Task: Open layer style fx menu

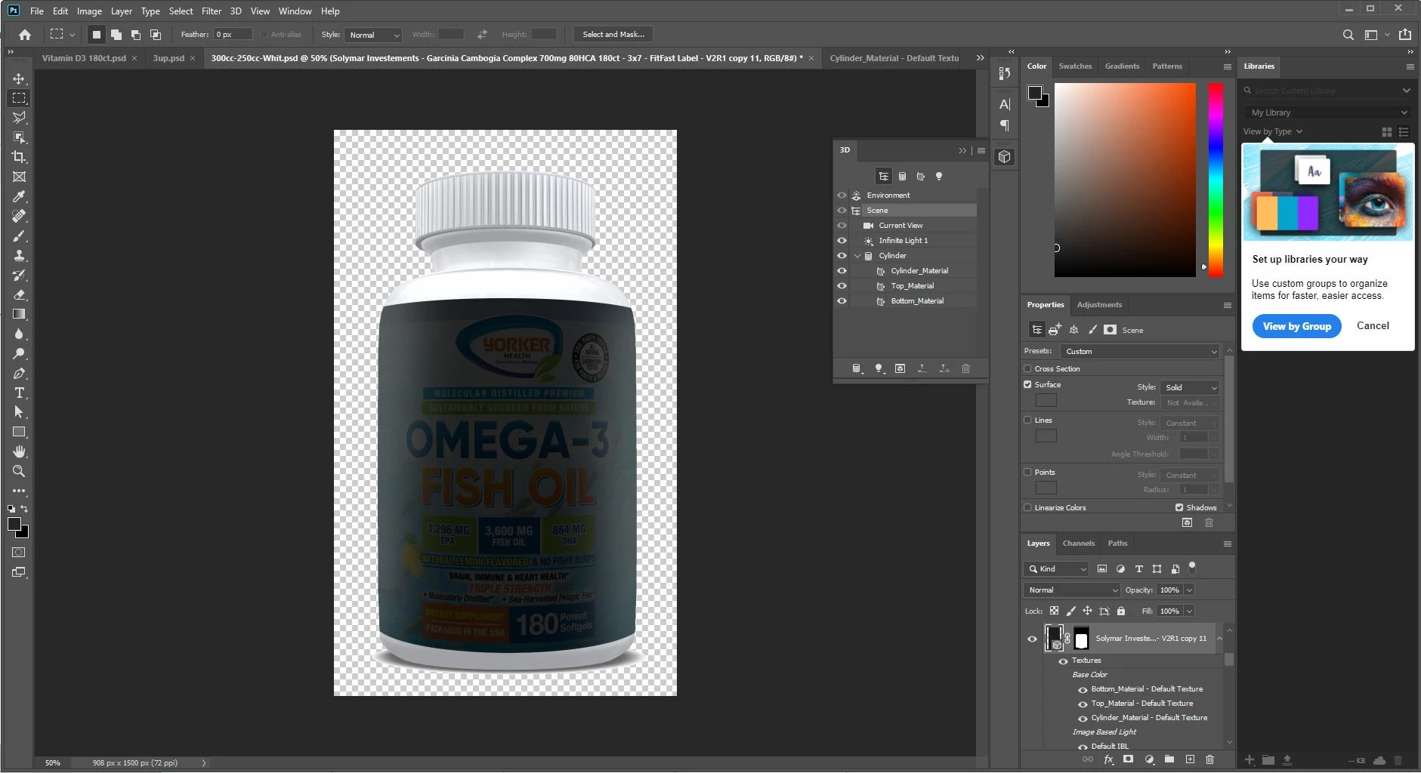Action: (1108, 759)
